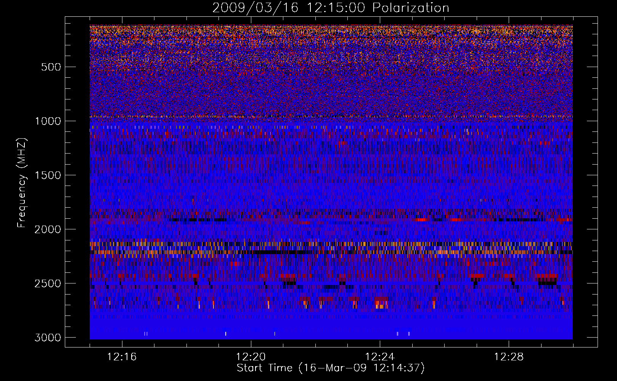Click the 500 frequency tick label
Screen dimensions: 617x381
[x=51, y=67]
